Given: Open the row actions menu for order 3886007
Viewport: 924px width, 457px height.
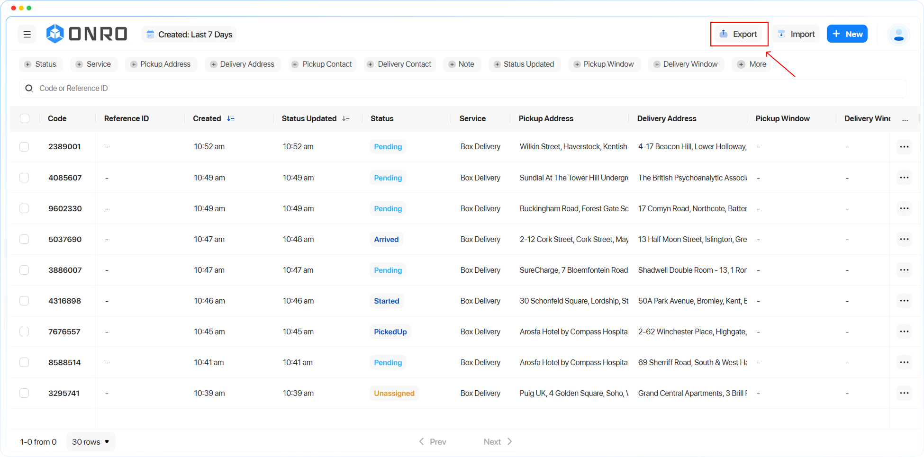Looking at the screenshot, I should [x=904, y=270].
